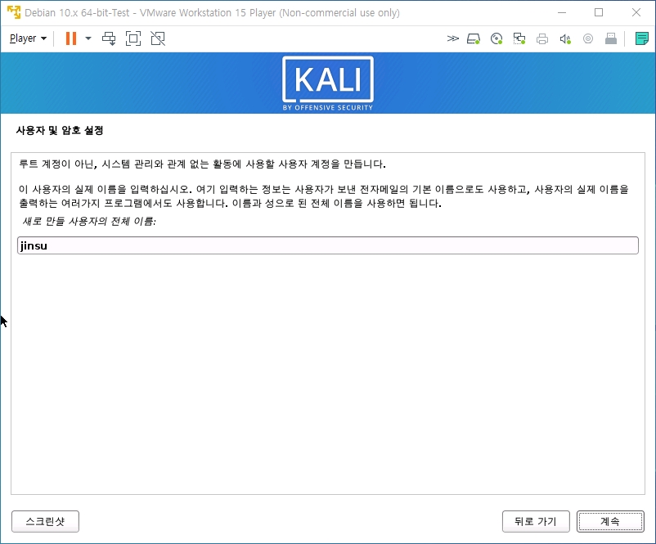Close the VMware Player window
The height and width of the screenshot is (544, 656).
[x=636, y=12]
